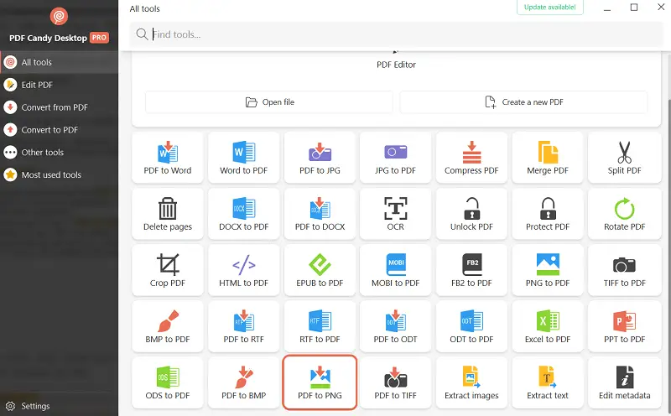Launch the PDF to TIFF converter

(x=395, y=382)
